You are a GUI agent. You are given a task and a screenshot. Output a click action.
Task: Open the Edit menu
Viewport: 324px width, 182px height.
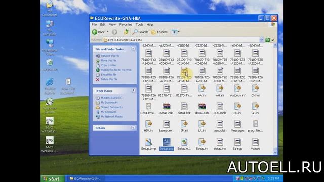pyautogui.click(x=103, y=25)
